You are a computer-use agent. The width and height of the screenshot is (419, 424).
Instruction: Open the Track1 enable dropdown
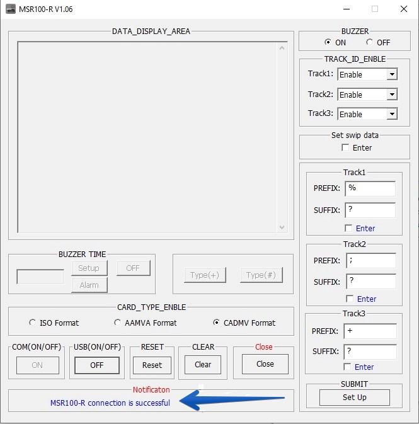coord(391,74)
